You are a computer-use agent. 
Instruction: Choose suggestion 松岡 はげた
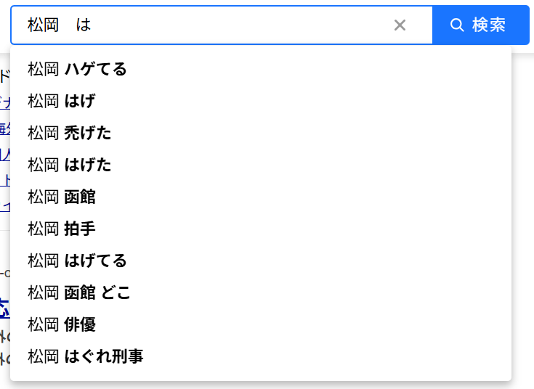point(261,165)
